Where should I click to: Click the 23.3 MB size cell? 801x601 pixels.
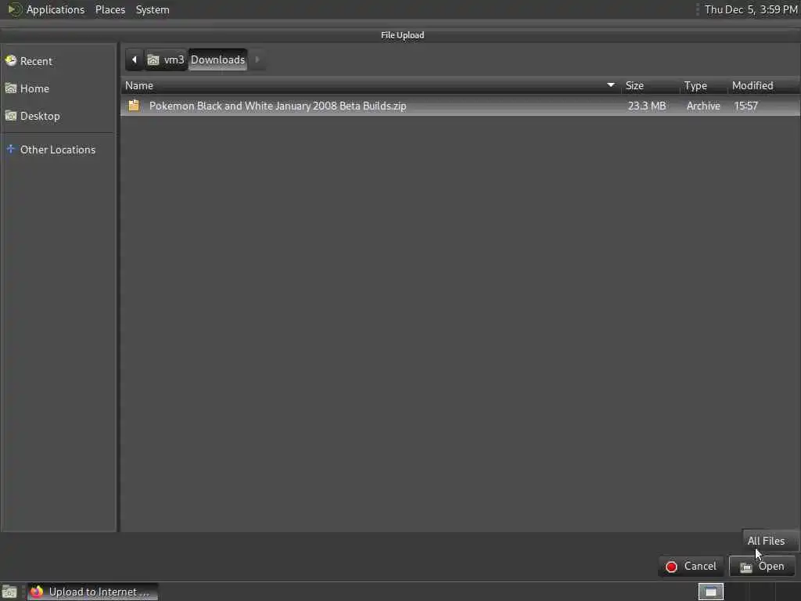pos(647,106)
